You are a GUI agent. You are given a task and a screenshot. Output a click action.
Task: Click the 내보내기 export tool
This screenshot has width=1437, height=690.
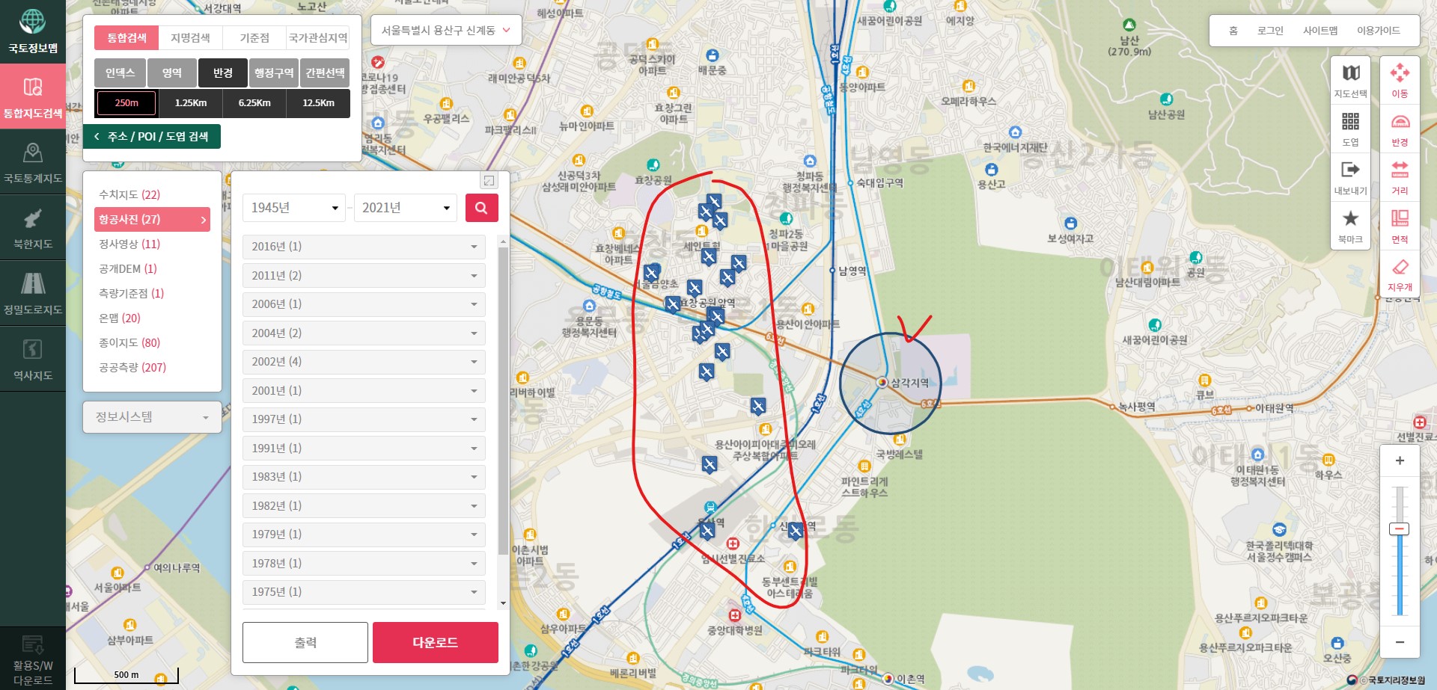(x=1350, y=177)
